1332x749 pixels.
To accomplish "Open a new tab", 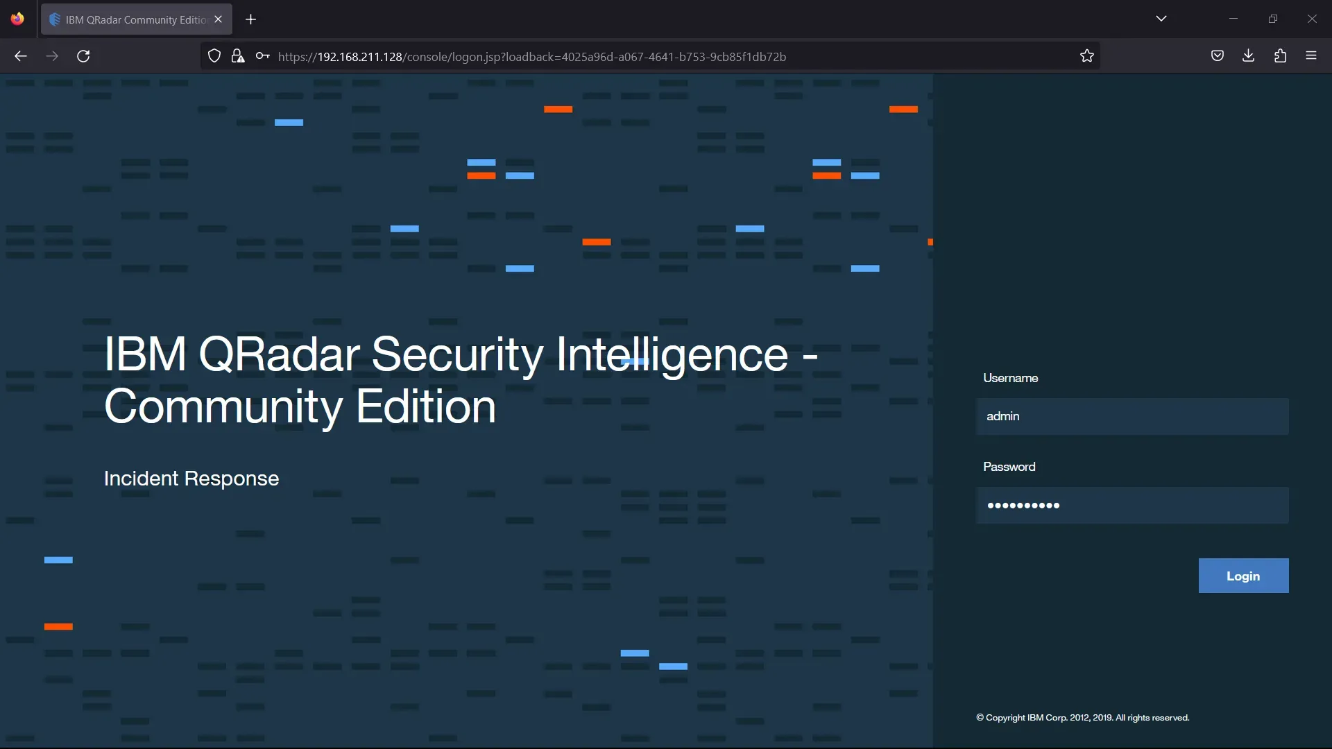I will tap(251, 19).
